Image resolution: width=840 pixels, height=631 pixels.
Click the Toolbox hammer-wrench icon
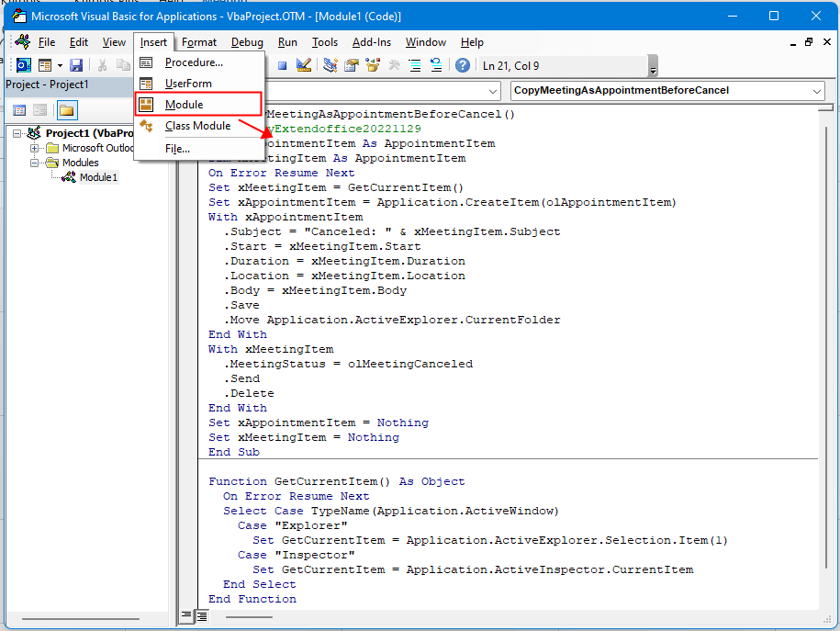(x=394, y=65)
